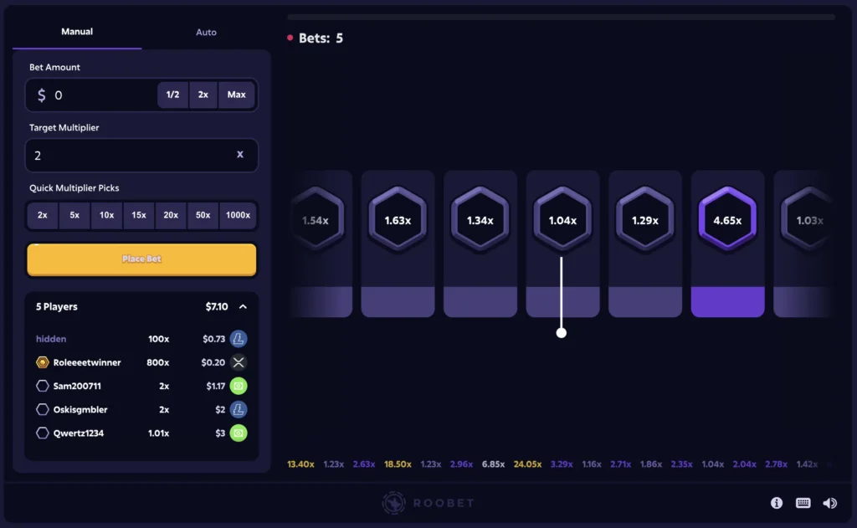Click the 2.04x history result
The width and height of the screenshot is (857, 528).
[744, 464]
